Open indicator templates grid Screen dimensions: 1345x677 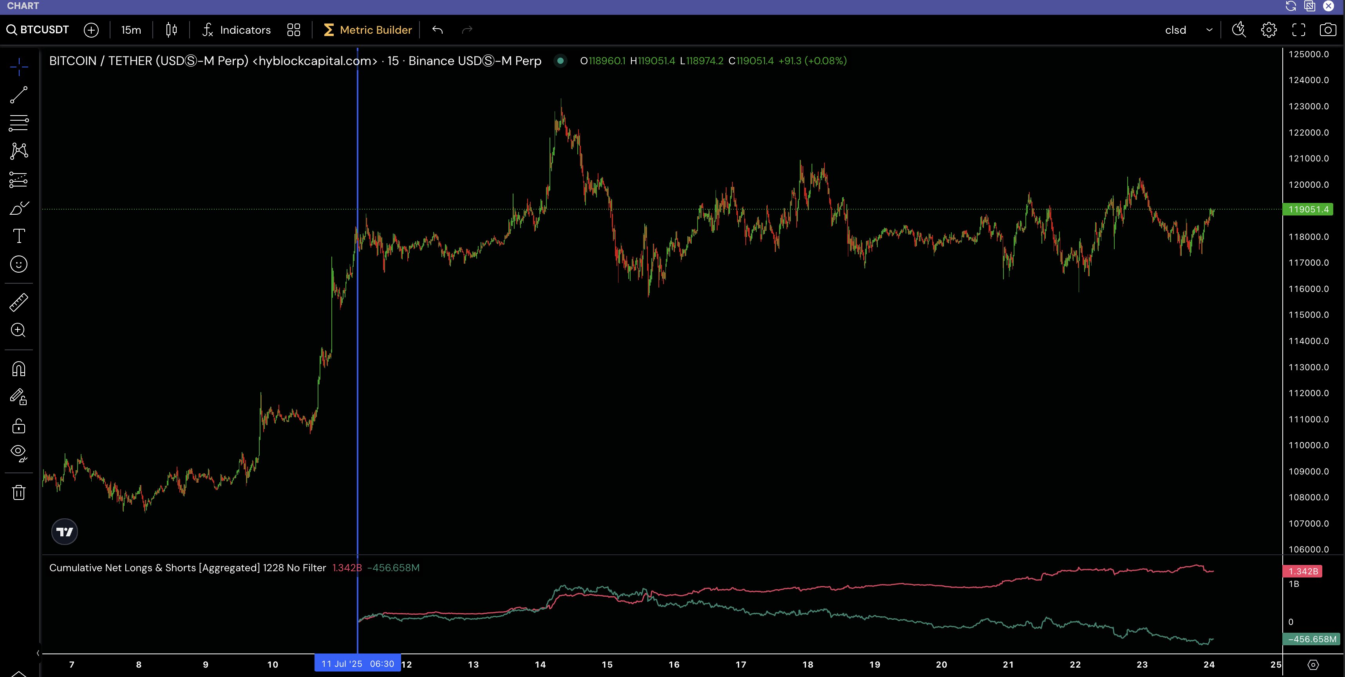294,30
